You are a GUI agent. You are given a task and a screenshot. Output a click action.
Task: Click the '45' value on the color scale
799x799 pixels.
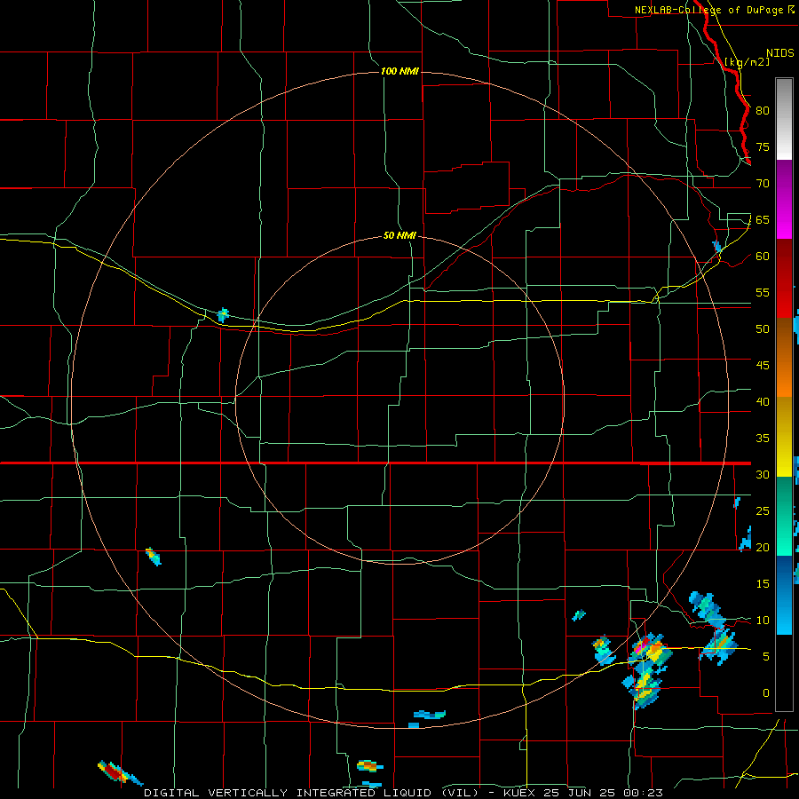[763, 366]
